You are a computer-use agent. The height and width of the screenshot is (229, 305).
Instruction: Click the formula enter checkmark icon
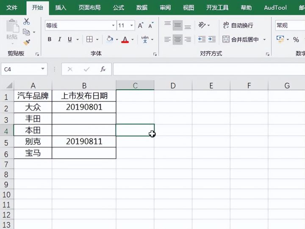[x=86, y=69]
